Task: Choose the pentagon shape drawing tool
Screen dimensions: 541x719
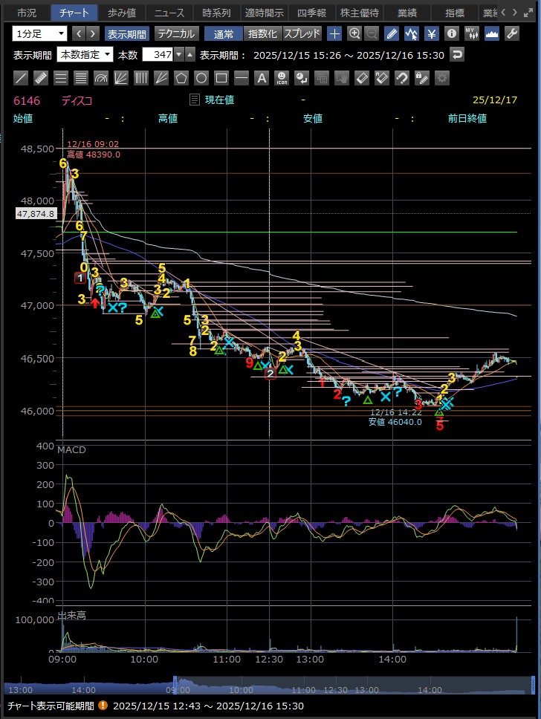Action: click(181, 77)
